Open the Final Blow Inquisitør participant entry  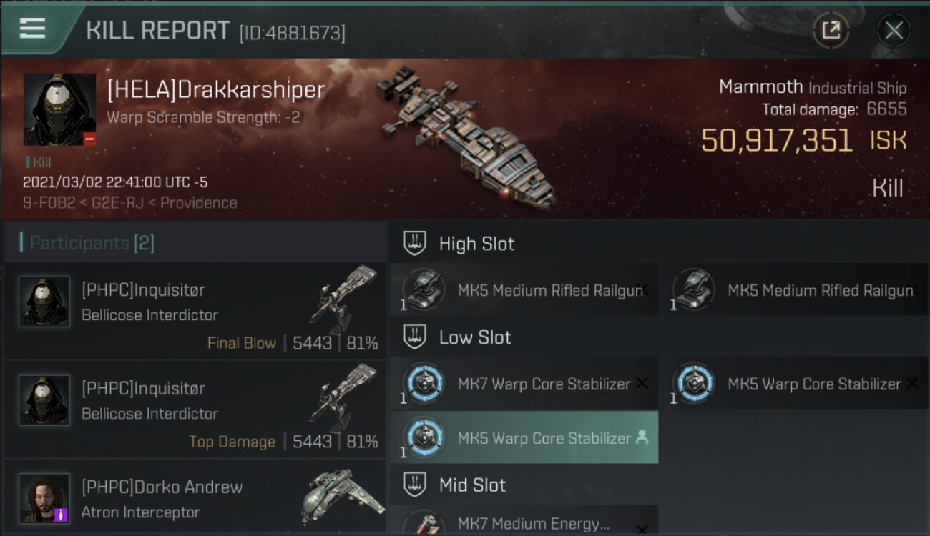coord(195,311)
